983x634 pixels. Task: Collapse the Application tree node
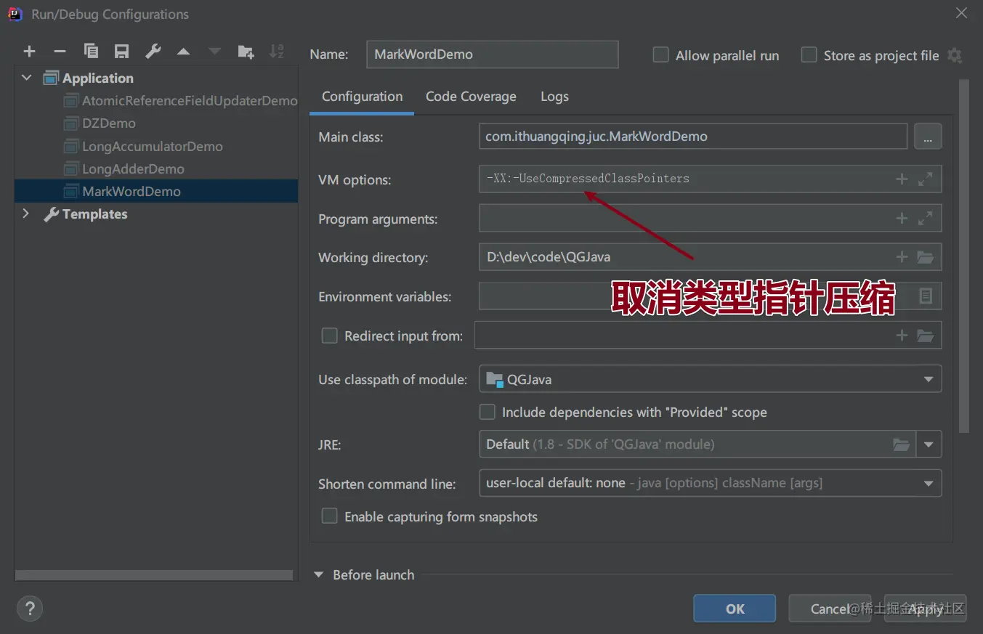point(27,78)
